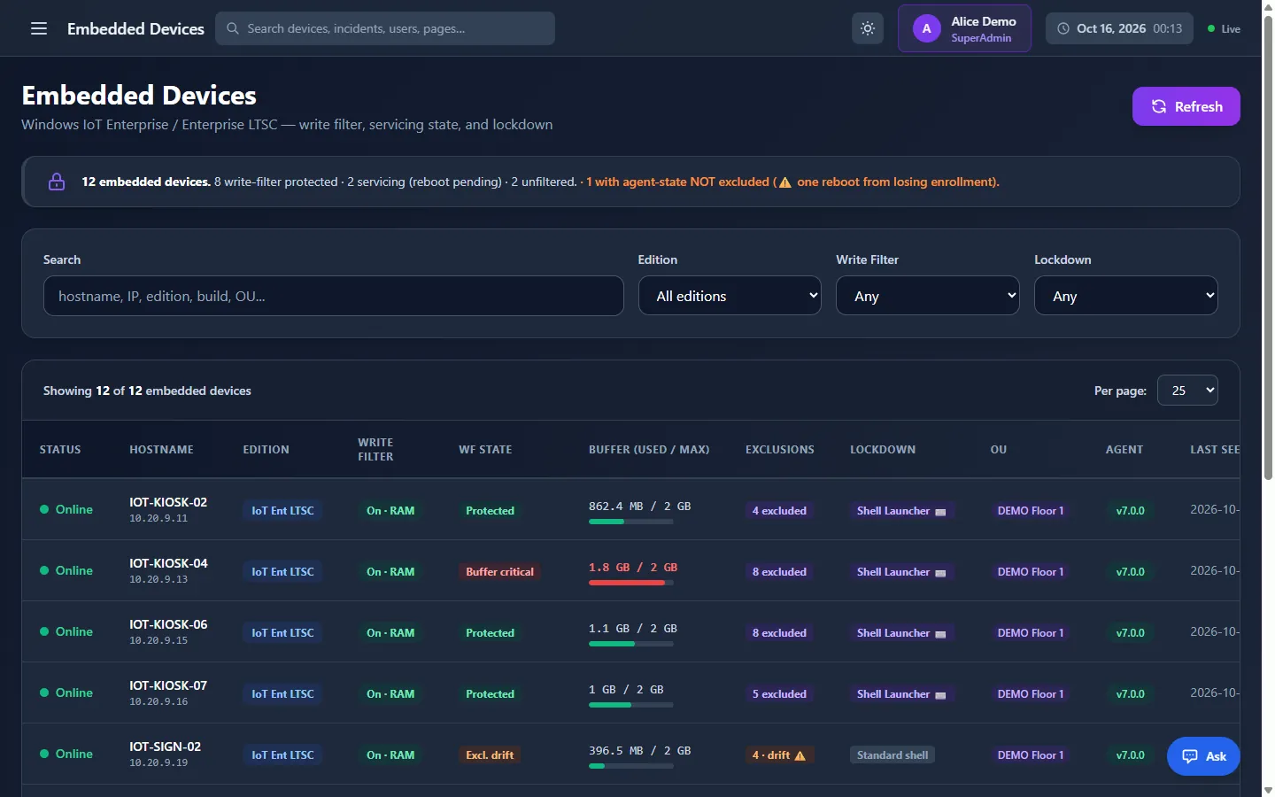Viewport: 1275px width, 797px height.
Task: Click Shell Launcher icon for IOT-KIOSK-07
Action: click(x=940, y=695)
